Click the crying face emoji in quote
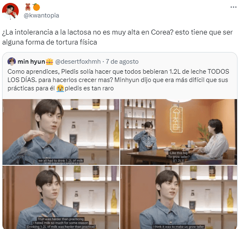The height and width of the screenshot is (229, 240). pos(60,88)
